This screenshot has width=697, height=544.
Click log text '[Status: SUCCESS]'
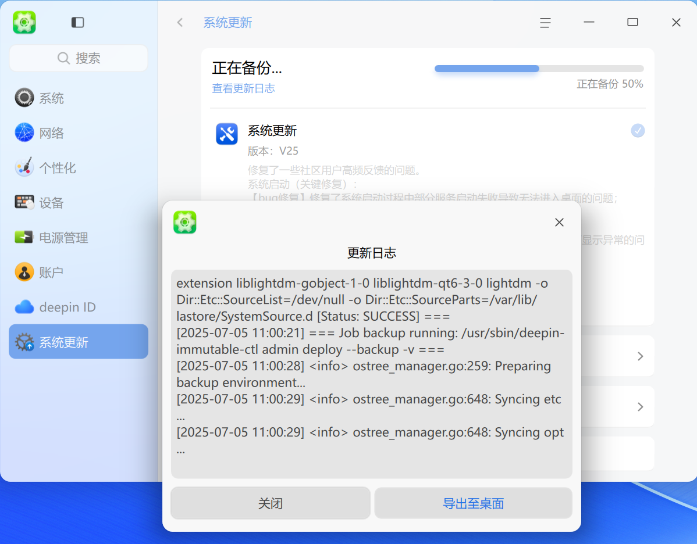368,316
